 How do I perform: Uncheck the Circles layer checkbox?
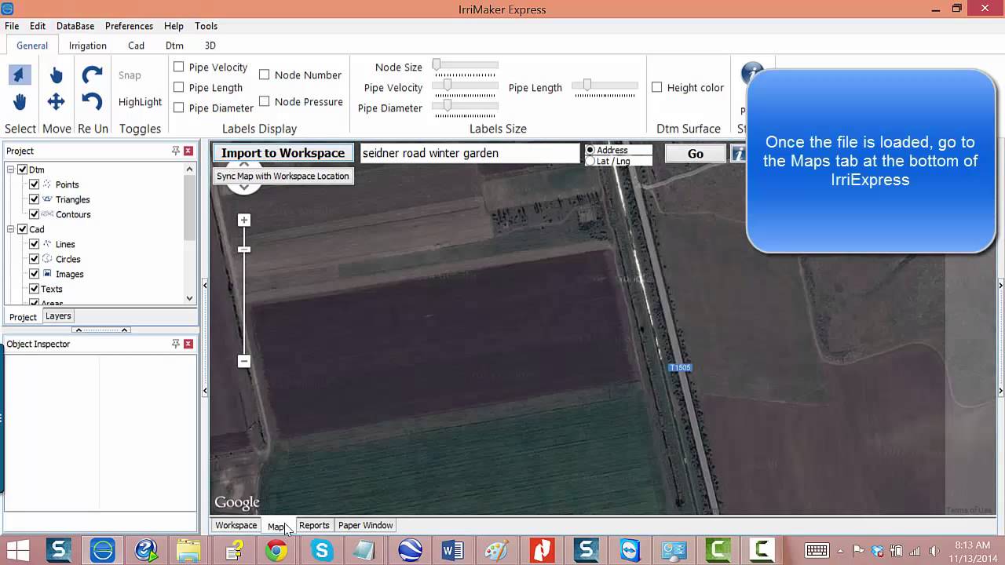click(x=35, y=259)
